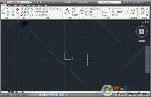This screenshot has width=151, height=97.
Task: Switch to the 管理 ribbon tab
Action: [x=34, y=5]
